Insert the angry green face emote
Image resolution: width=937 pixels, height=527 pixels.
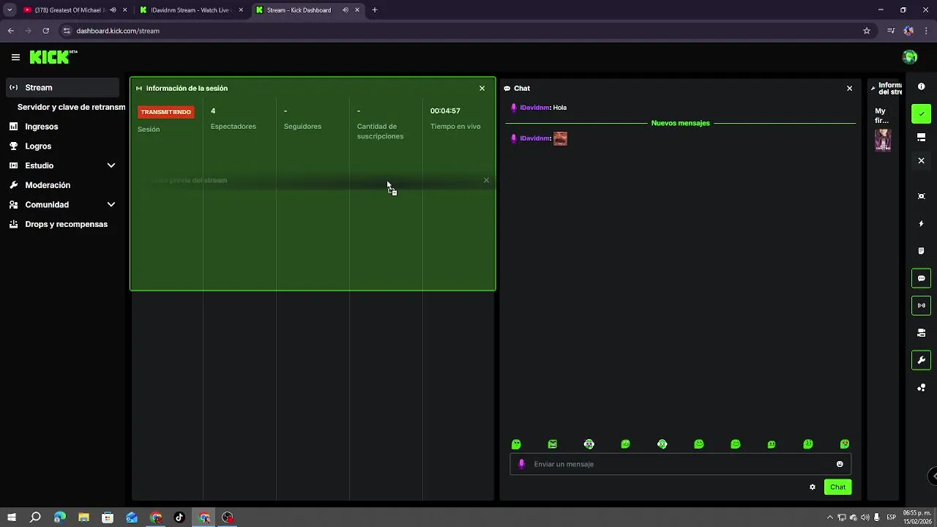pyautogui.click(x=553, y=444)
